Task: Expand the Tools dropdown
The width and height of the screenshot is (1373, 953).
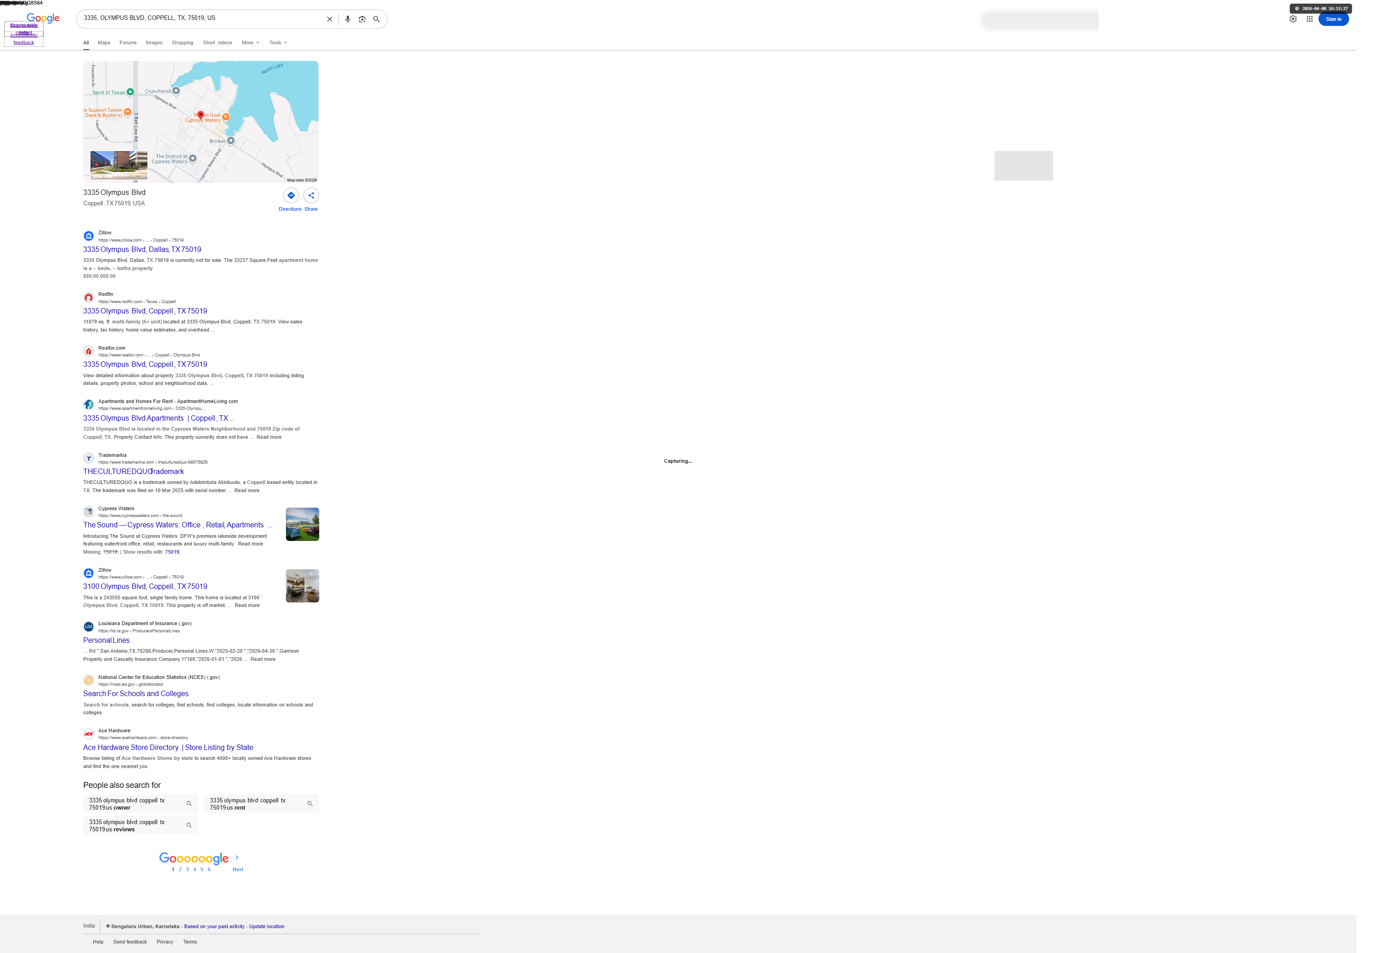Action: coord(277,43)
